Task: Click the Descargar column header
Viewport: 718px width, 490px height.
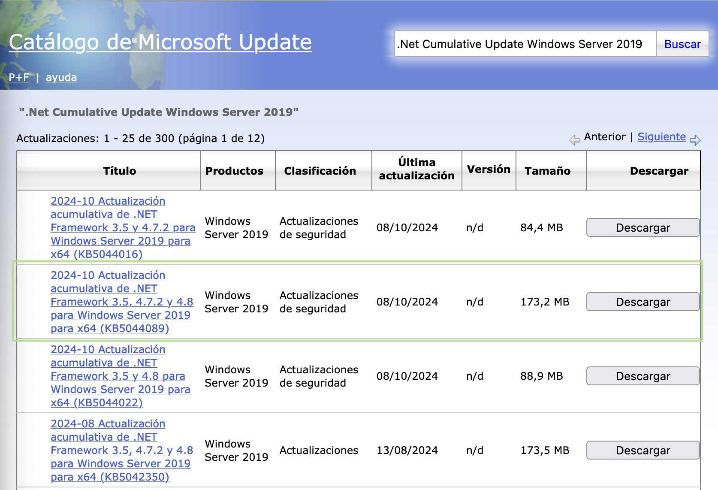Action: tap(659, 171)
